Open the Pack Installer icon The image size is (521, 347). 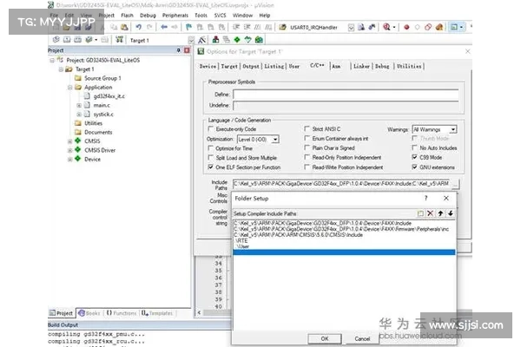point(259,40)
